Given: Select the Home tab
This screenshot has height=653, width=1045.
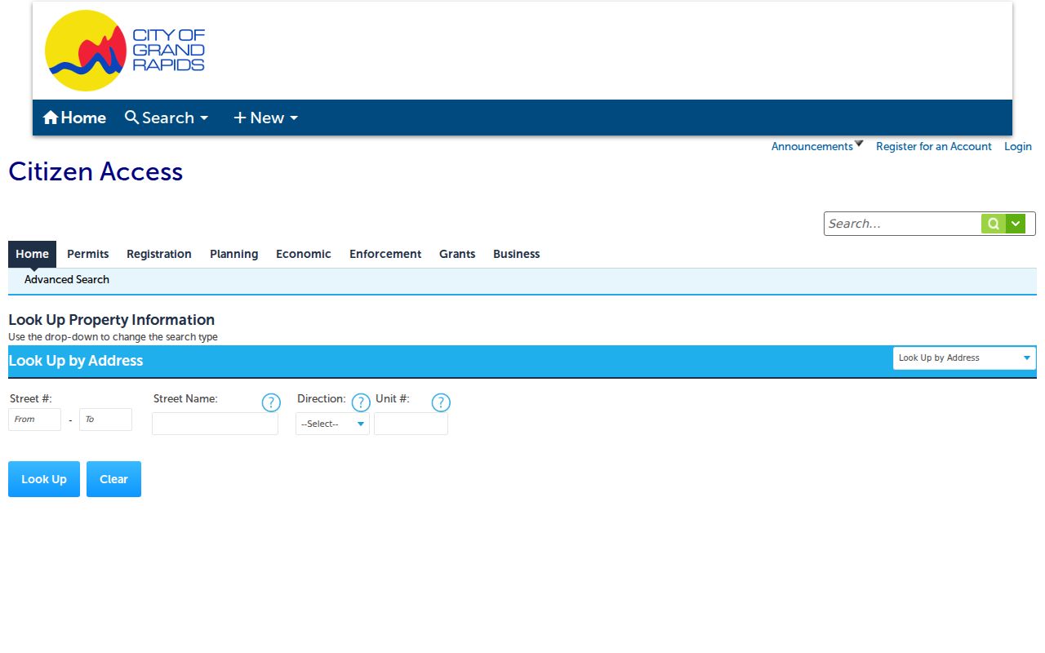Looking at the screenshot, I should point(32,254).
